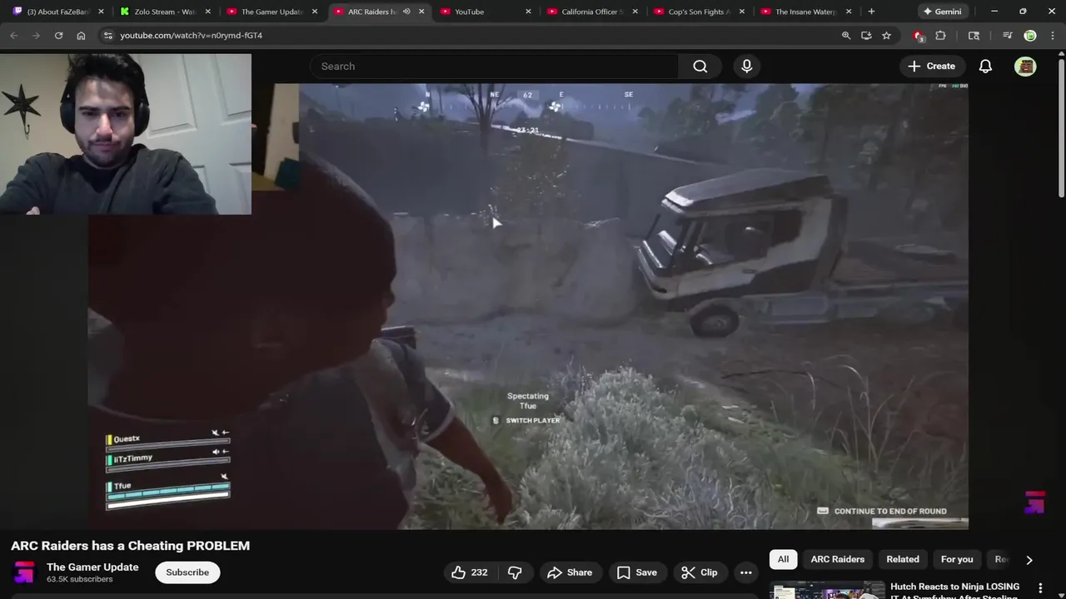Start voice search with microphone icon
This screenshot has width=1066, height=599.
coord(746,67)
